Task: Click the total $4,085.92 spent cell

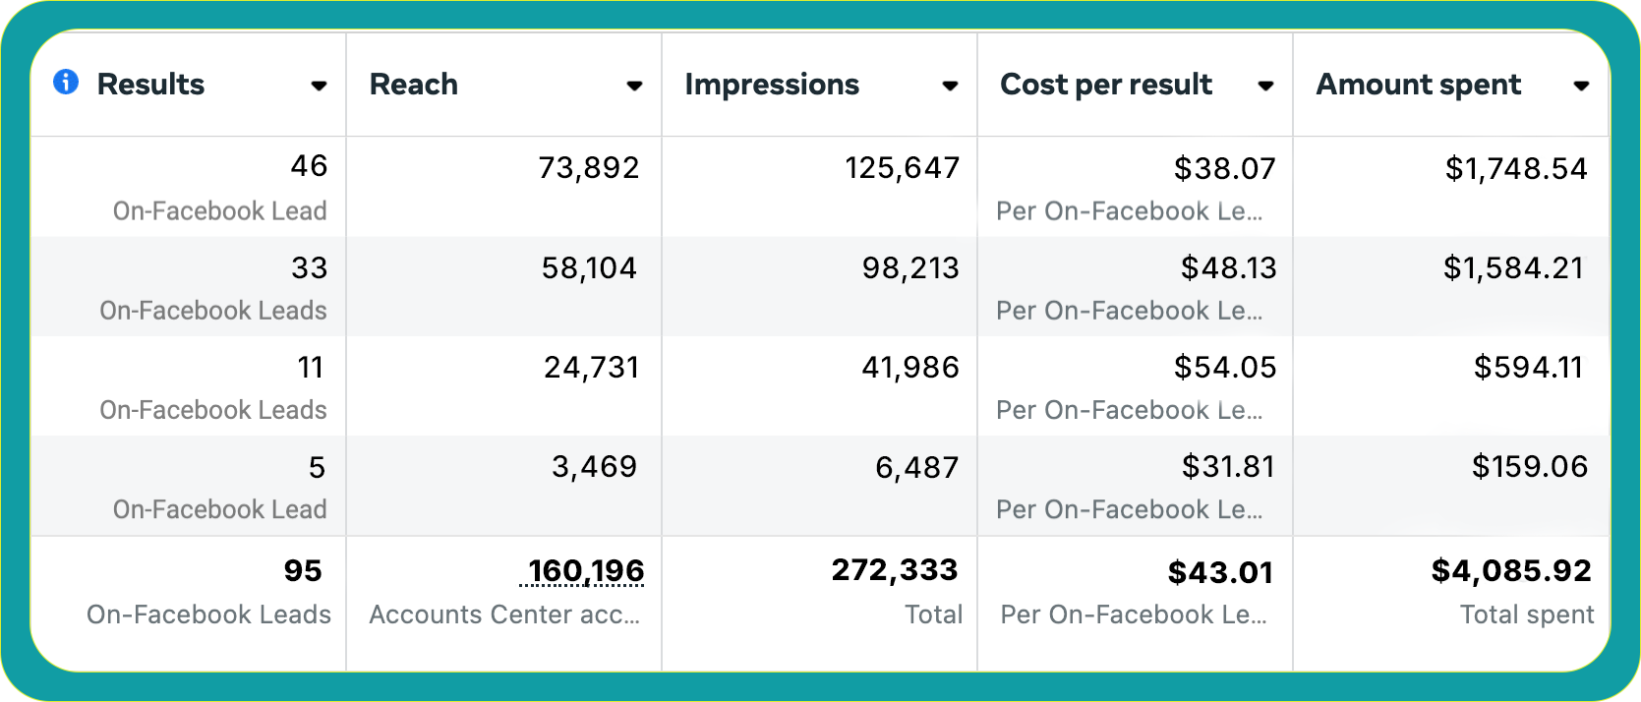Action: coord(1510,571)
